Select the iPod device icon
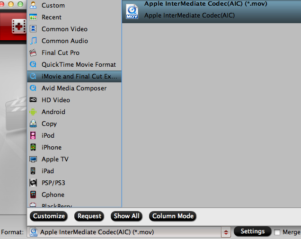The height and width of the screenshot is (239, 301). tap(33, 136)
